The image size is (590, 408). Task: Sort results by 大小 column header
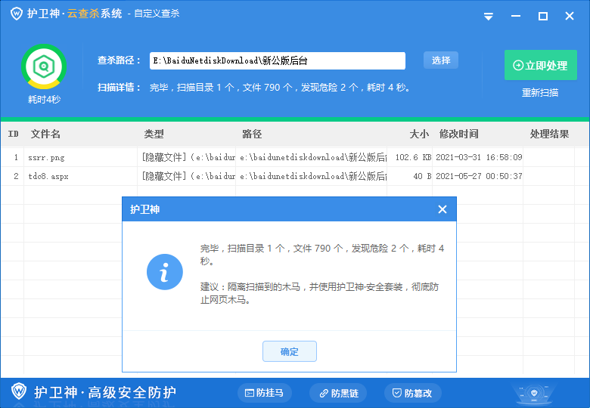[x=418, y=134]
